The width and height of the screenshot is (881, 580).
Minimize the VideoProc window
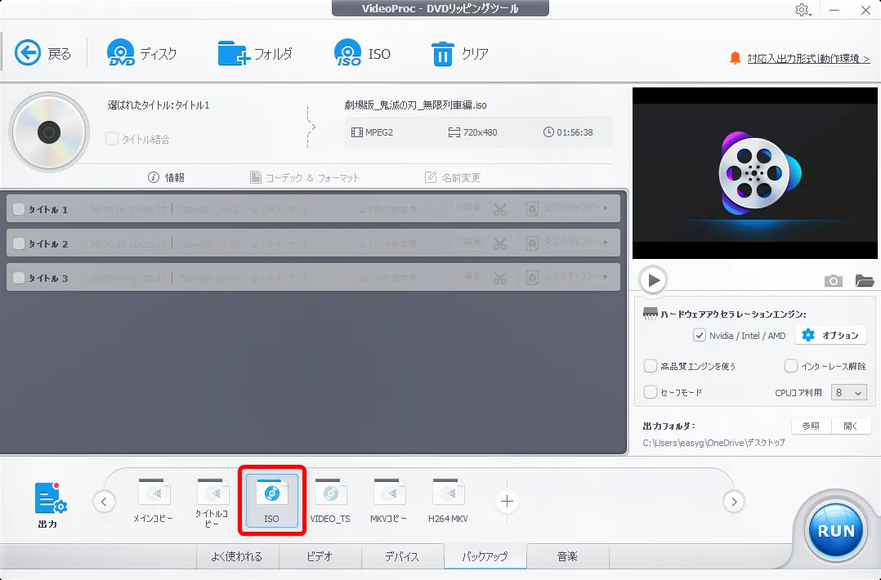tap(834, 10)
